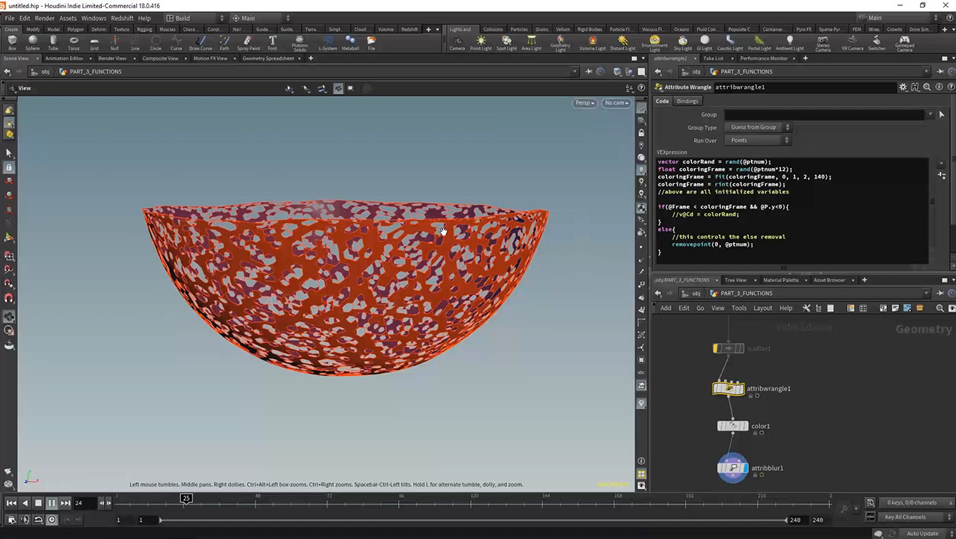Choose the Spray Paint tool
The image size is (956, 539).
[x=249, y=42]
